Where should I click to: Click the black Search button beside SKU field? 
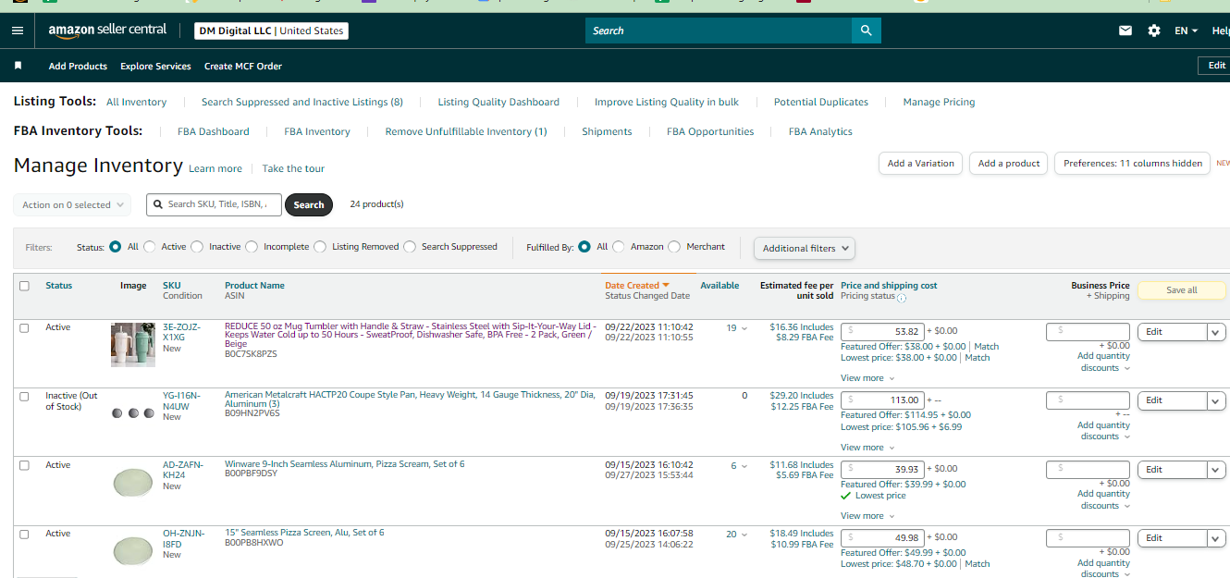tap(309, 205)
